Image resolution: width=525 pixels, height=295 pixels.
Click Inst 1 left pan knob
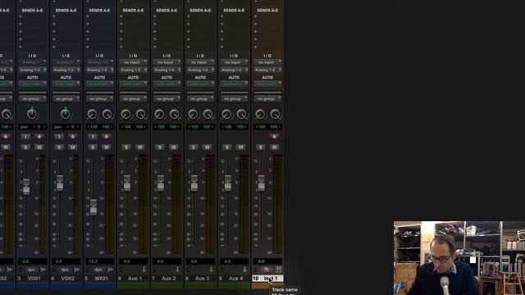coord(260,114)
